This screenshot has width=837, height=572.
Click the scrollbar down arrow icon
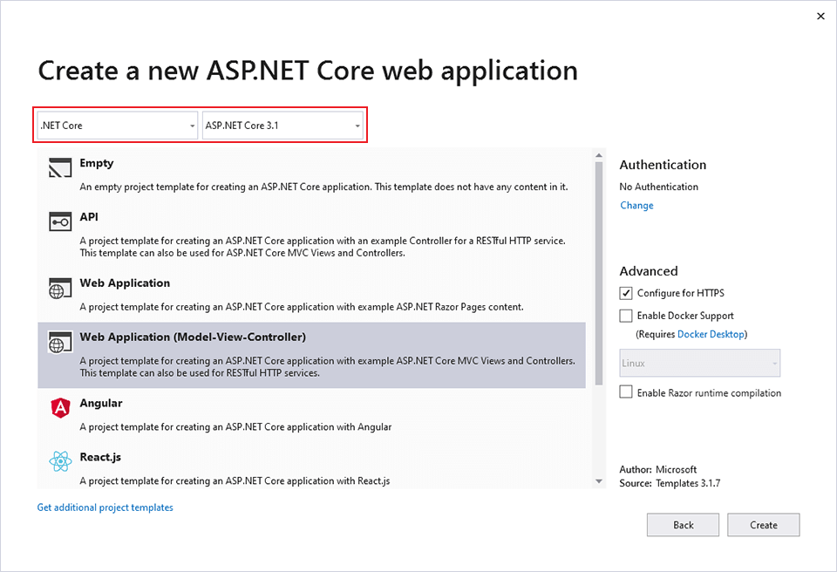tap(599, 480)
